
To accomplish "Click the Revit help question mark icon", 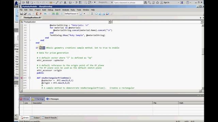I will [x=188, y=2].
